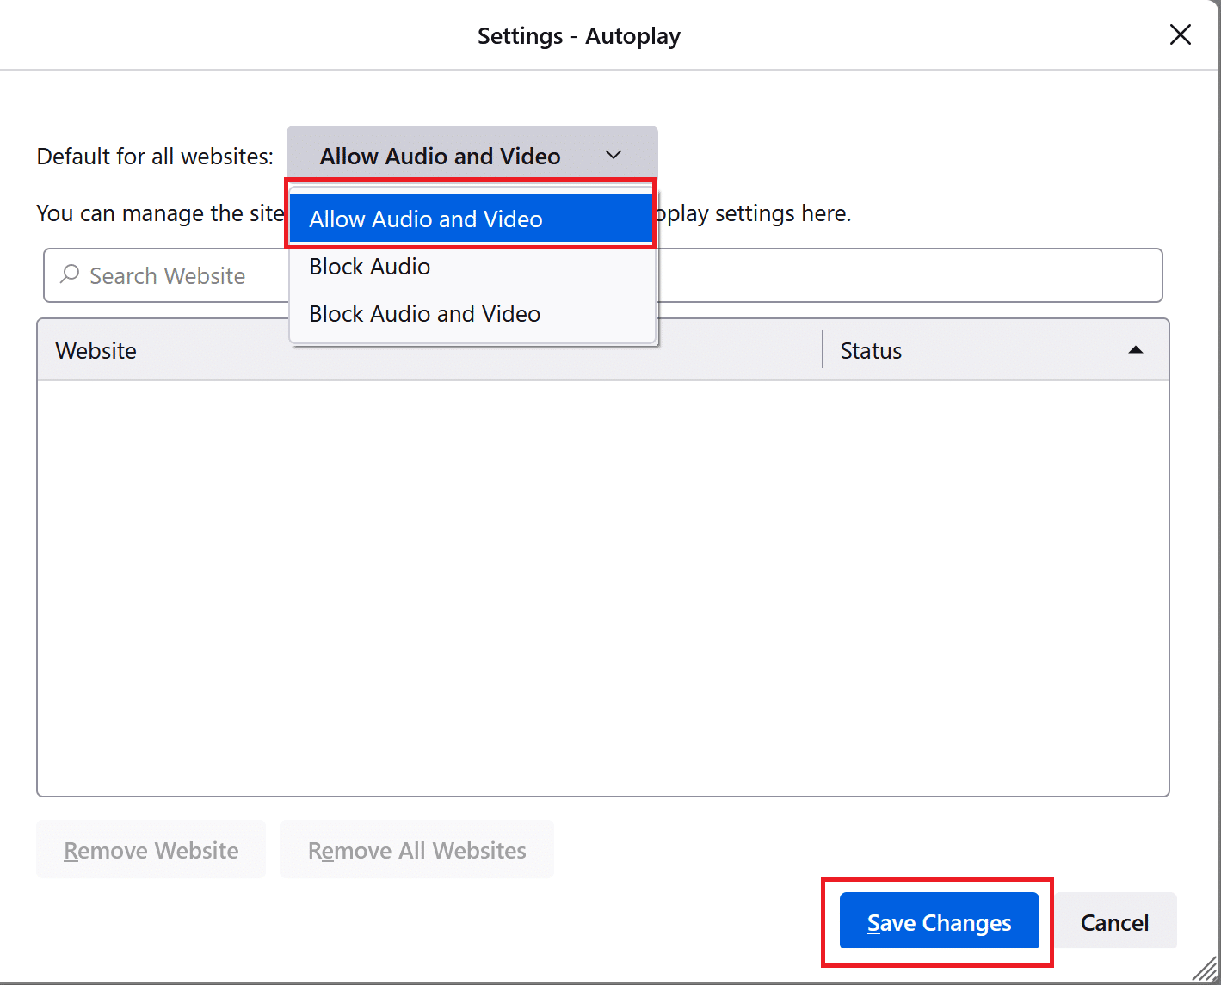Cancel the autoplay settings dialog
Image resolution: width=1221 pixels, height=985 pixels.
pyautogui.click(x=1115, y=921)
